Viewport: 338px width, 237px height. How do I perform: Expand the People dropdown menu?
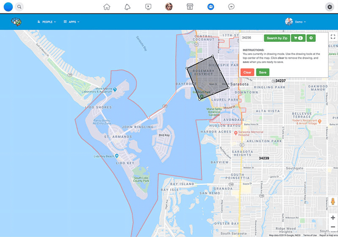click(x=47, y=22)
